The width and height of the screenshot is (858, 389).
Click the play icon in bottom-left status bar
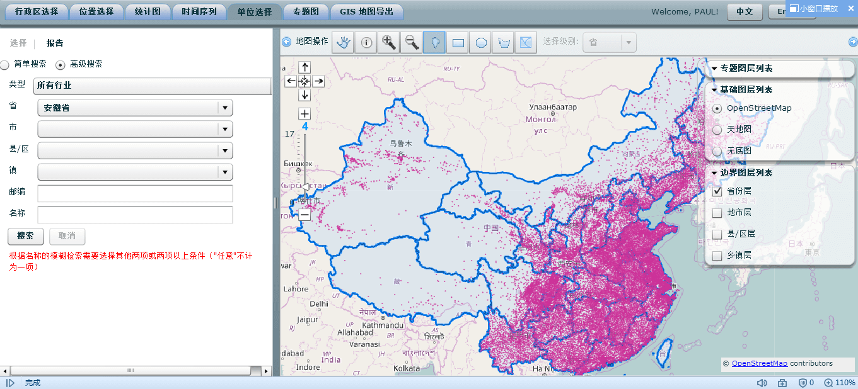(x=10, y=383)
